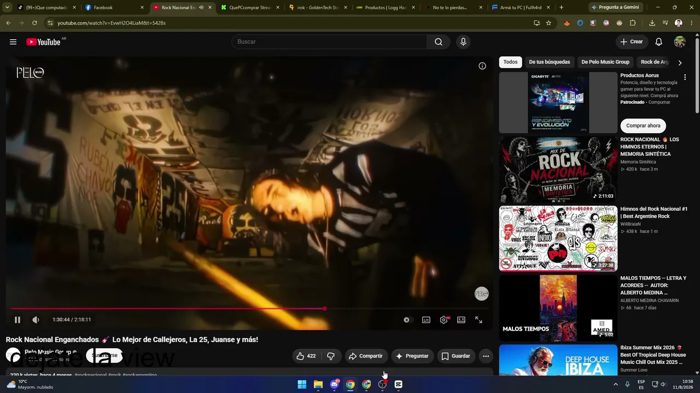Pause the video playback

pyautogui.click(x=17, y=320)
